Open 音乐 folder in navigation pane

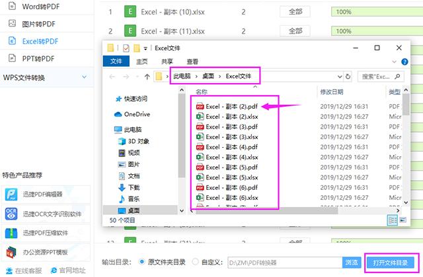point(130,199)
